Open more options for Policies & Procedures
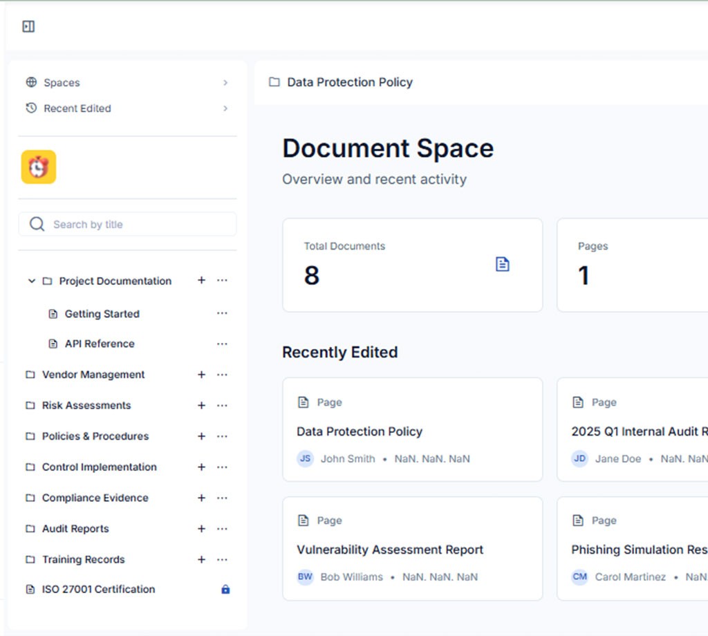This screenshot has height=636, width=708. [222, 436]
